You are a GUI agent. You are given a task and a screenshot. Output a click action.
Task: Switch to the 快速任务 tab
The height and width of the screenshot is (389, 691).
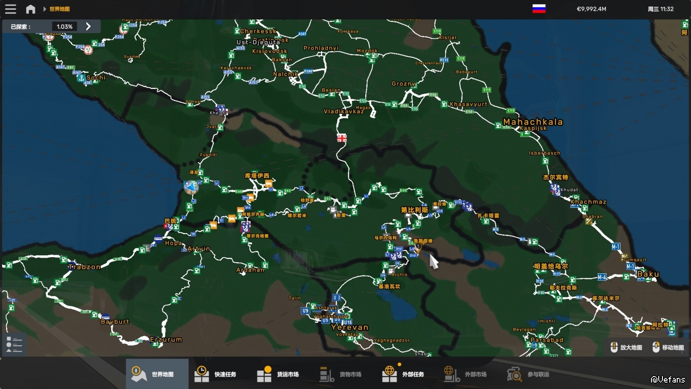219,374
